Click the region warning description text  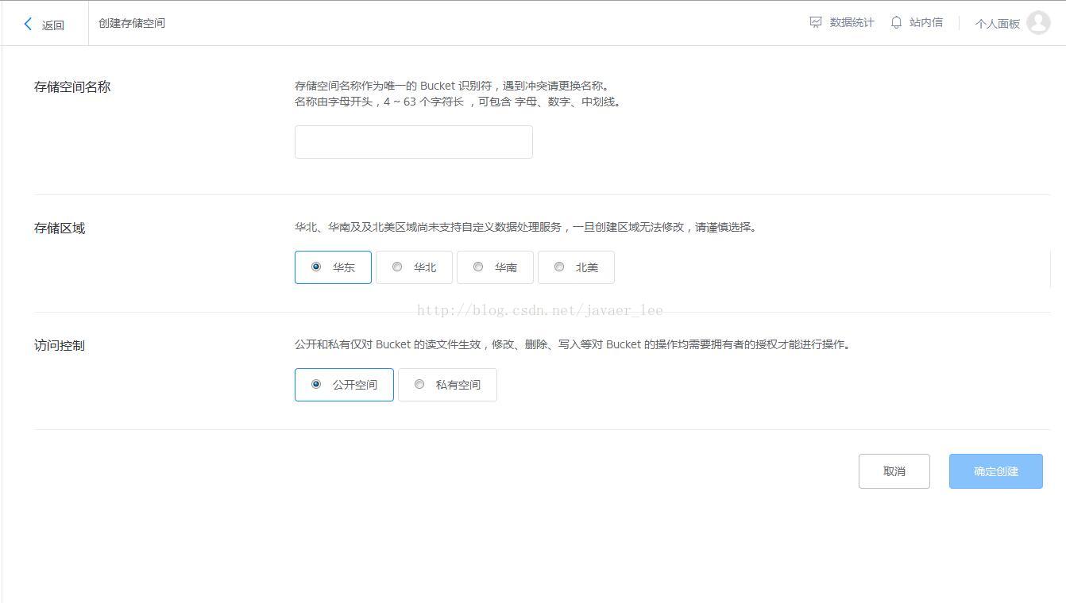pyautogui.click(x=527, y=227)
